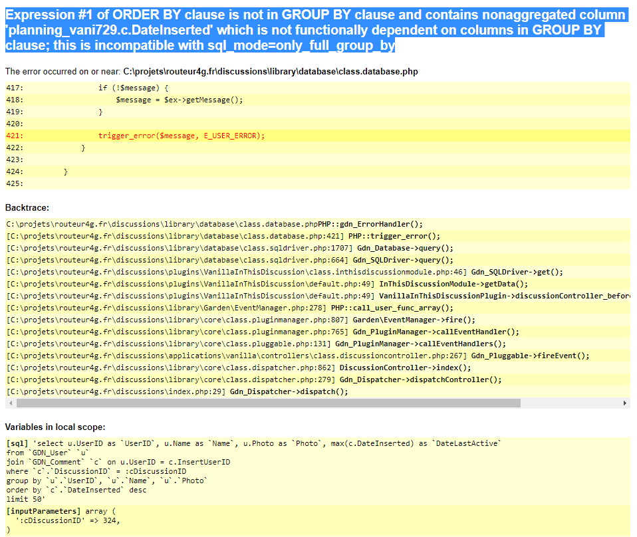The image size is (637, 537).
Task: Click the 'Backtrace:' heading
Action: pos(27,208)
